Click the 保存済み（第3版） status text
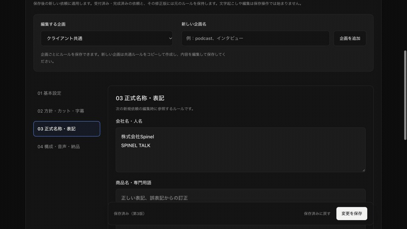The width and height of the screenshot is (407, 229). point(129,213)
